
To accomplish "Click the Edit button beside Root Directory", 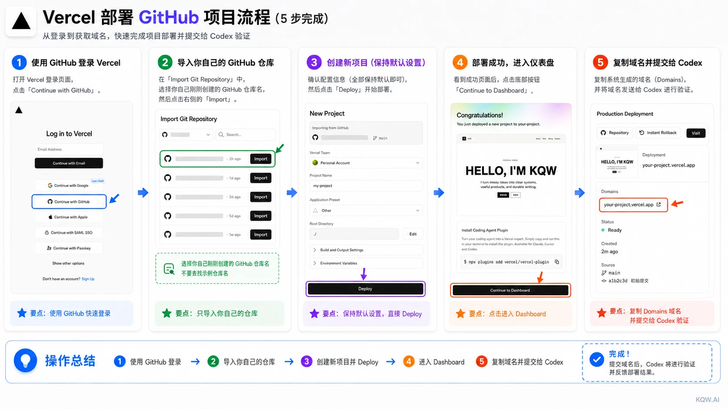I will coord(413,234).
